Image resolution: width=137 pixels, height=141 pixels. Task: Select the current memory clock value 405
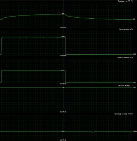(x=134, y=82)
